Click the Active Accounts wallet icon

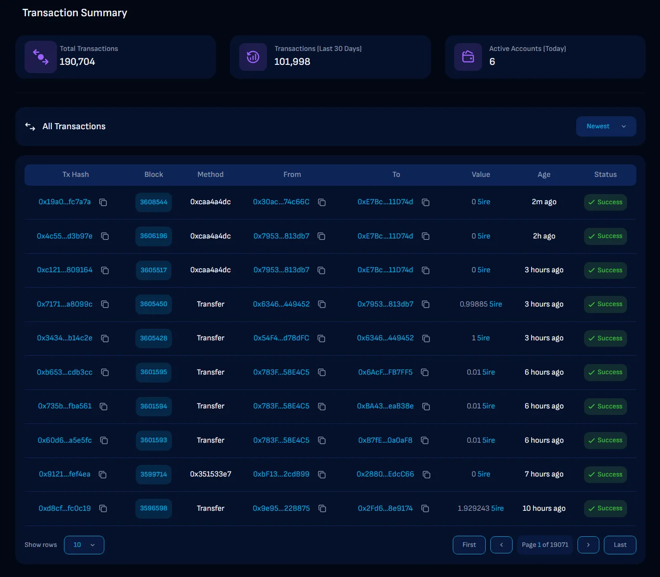pyautogui.click(x=468, y=57)
